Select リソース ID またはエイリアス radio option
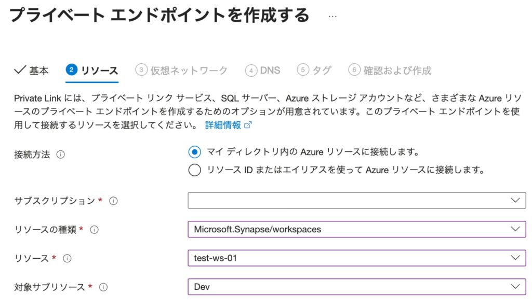This screenshot has height=308, width=532. [x=194, y=170]
